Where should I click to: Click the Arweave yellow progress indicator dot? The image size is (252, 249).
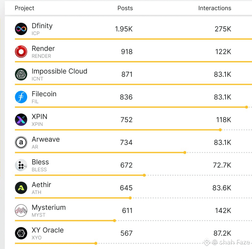(184, 152)
